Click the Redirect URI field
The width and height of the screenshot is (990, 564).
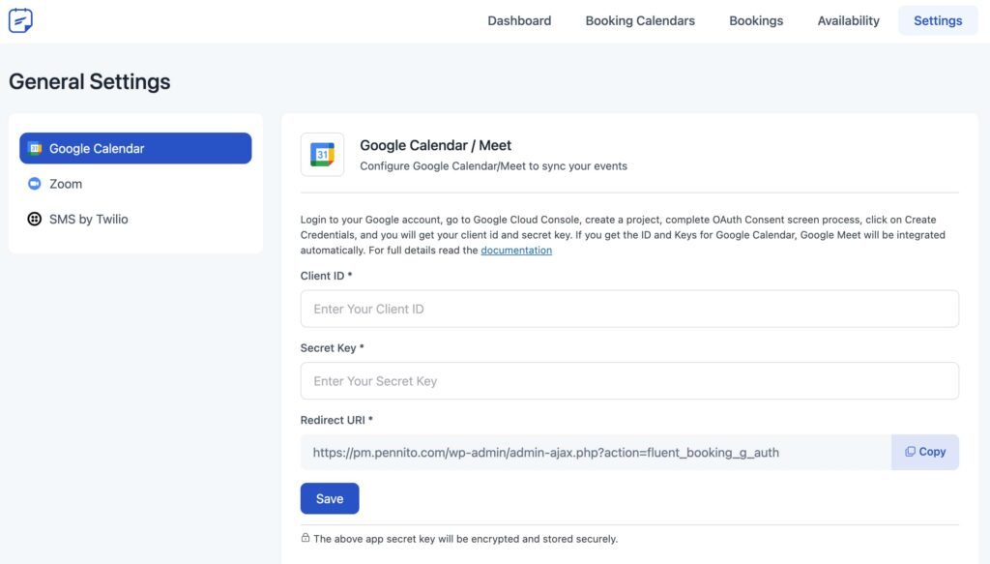click(596, 452)
